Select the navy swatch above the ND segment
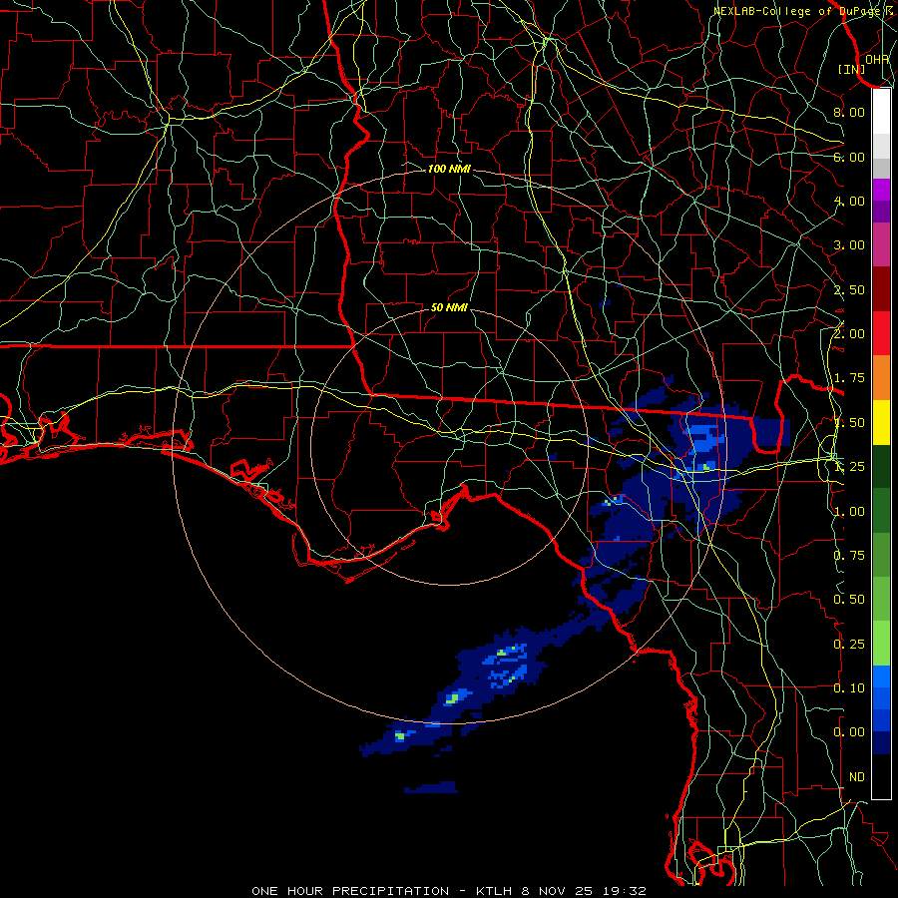 coord(881,743)
